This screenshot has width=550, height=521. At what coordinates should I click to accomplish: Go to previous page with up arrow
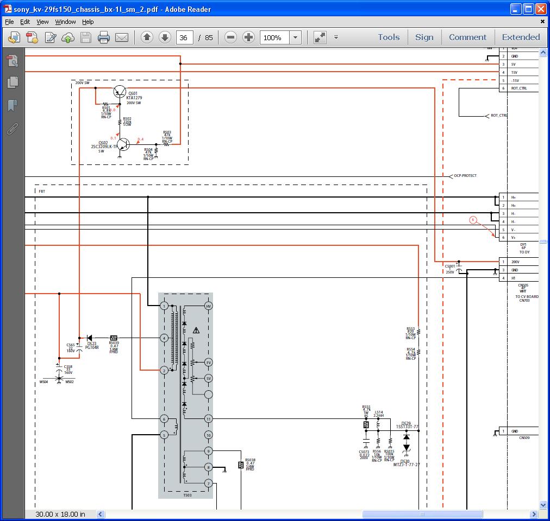147,37
